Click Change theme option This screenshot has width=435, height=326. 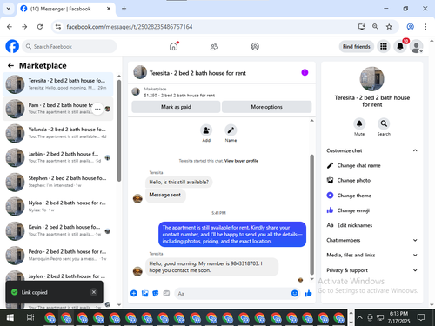tap(371, 196)
